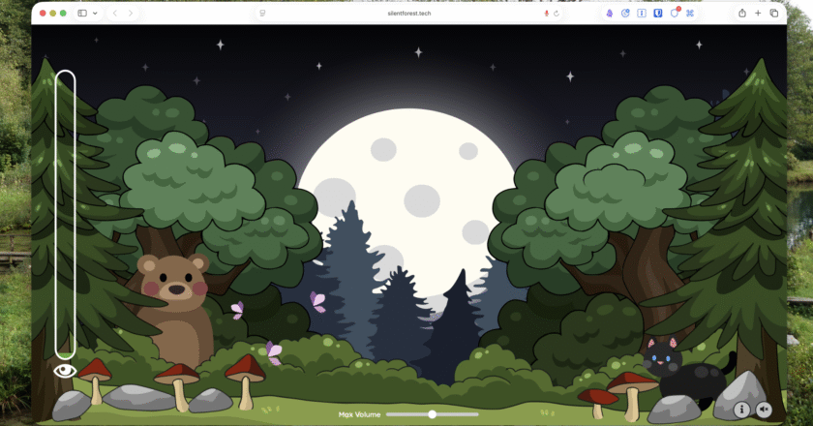Open the boxed I-shaped extension icon
Image resolution: width=813 pixels, height=426 pixels.
pos(642,13)
